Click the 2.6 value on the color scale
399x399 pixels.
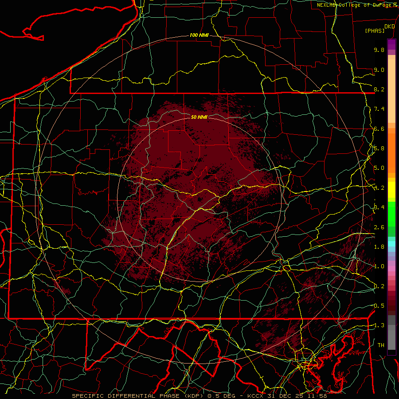[x=379, y=227]
